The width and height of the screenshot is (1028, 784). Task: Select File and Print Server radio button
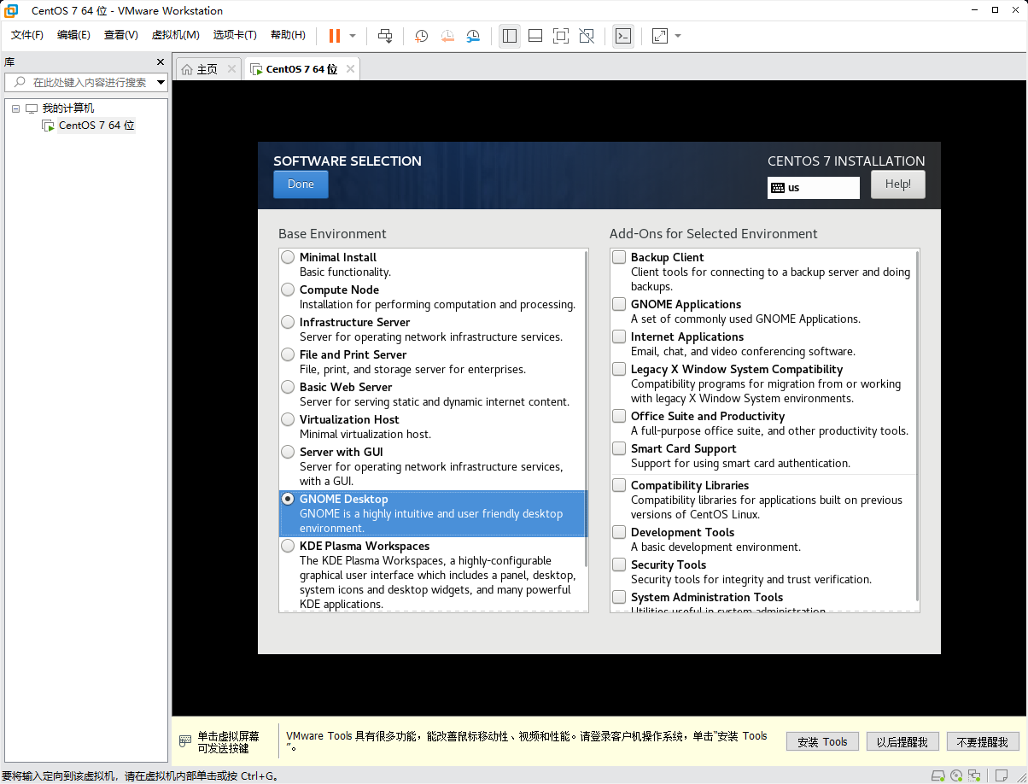click(x=288, y=354)
